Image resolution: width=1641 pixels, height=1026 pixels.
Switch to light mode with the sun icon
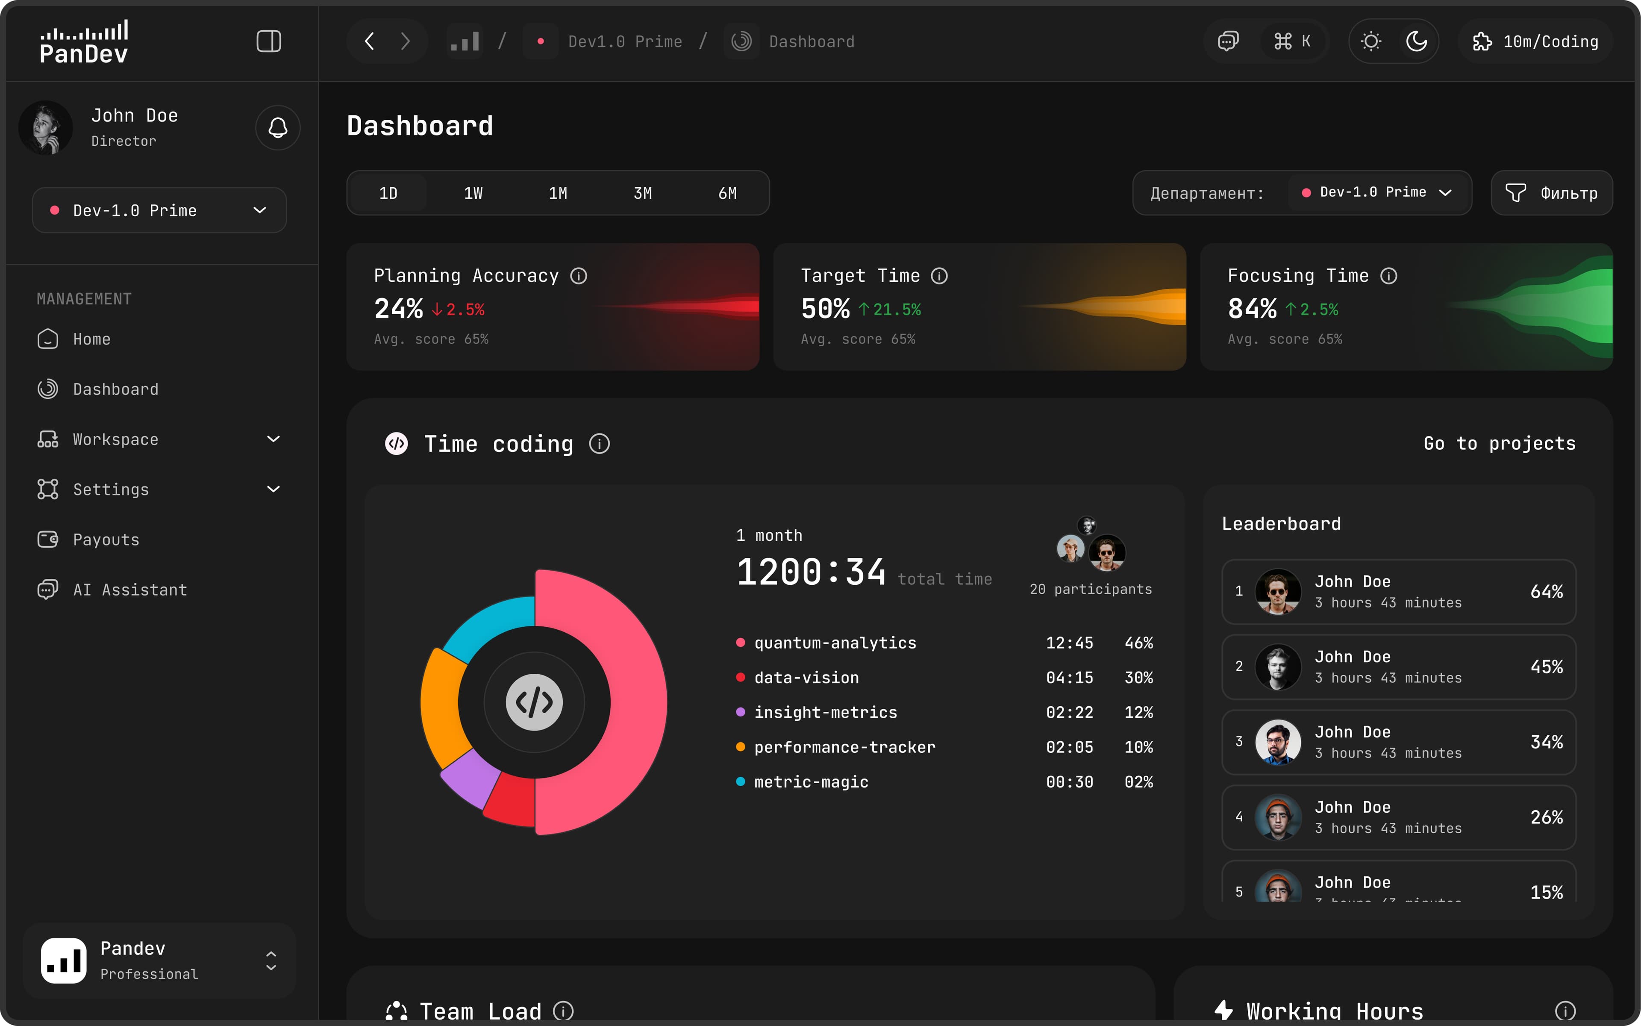[1371, 41]
